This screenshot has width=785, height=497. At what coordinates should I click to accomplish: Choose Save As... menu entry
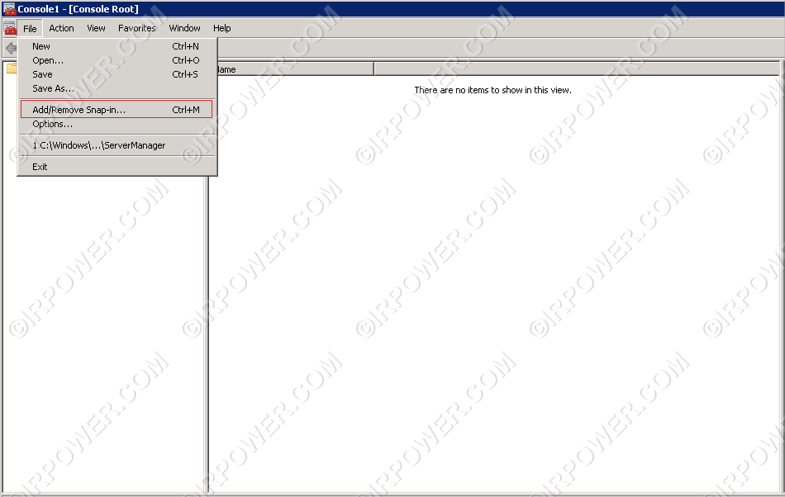[x=53, y=88]
